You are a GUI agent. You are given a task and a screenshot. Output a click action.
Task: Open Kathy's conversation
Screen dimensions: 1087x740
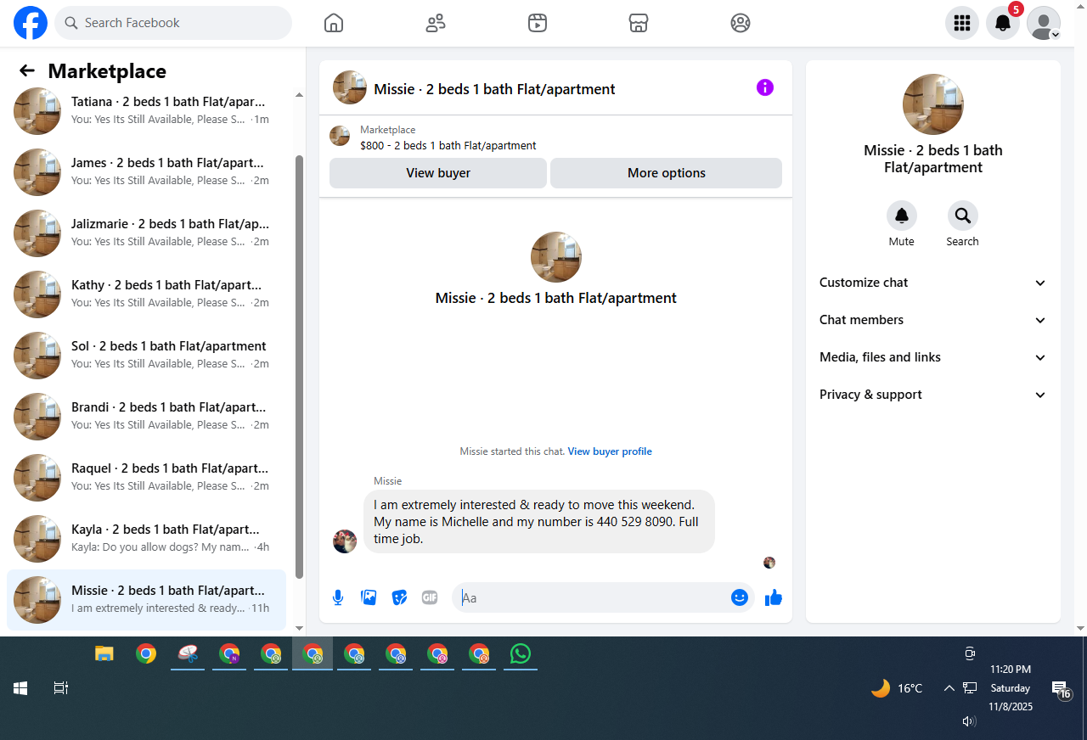point(146,294)
